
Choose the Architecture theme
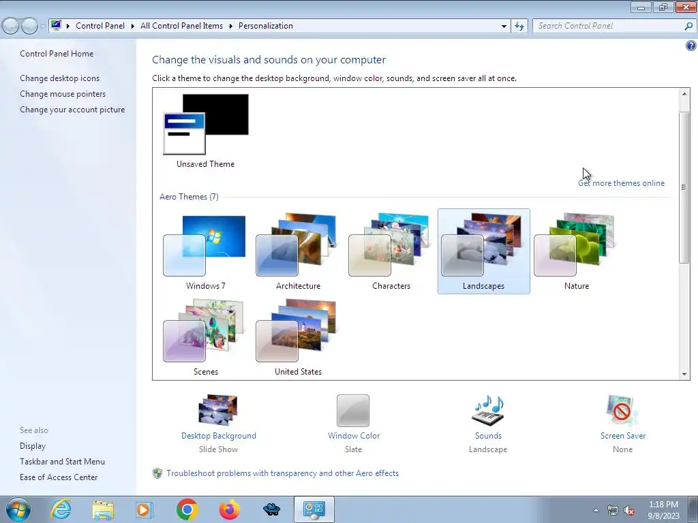297,244
